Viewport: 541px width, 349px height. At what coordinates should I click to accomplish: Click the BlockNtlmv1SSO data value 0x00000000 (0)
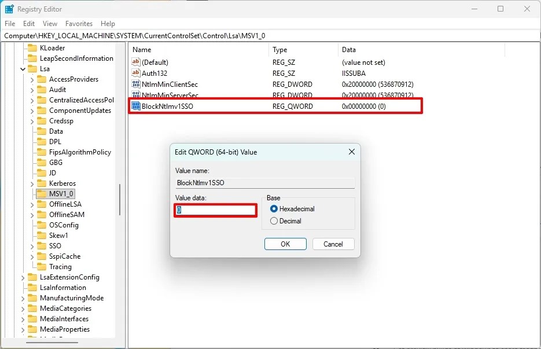pos(364,106)
